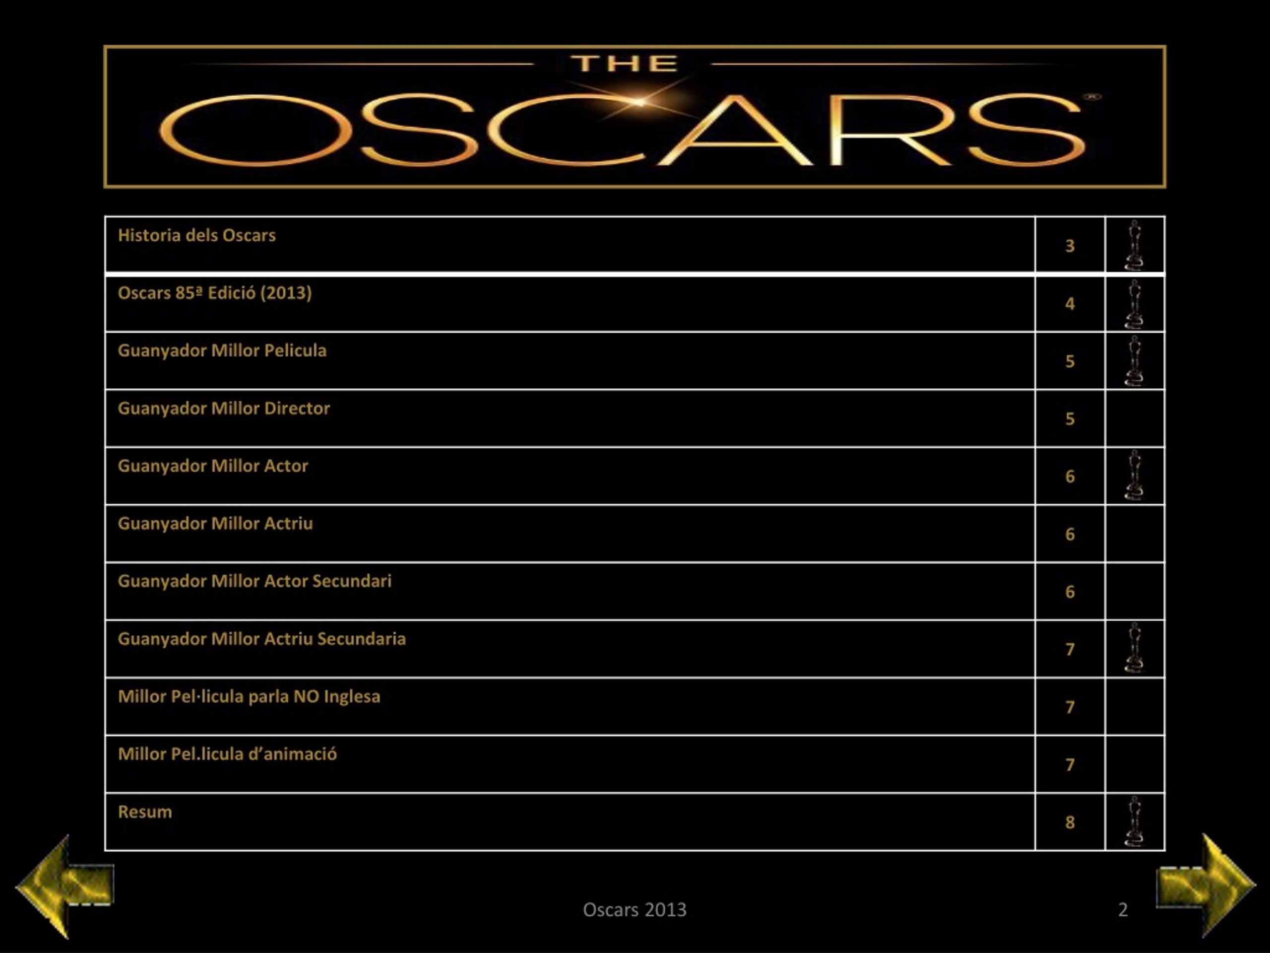Click Oscar statuette icon in Guanyador Millor Pelicula row

tap(1134, 361)
